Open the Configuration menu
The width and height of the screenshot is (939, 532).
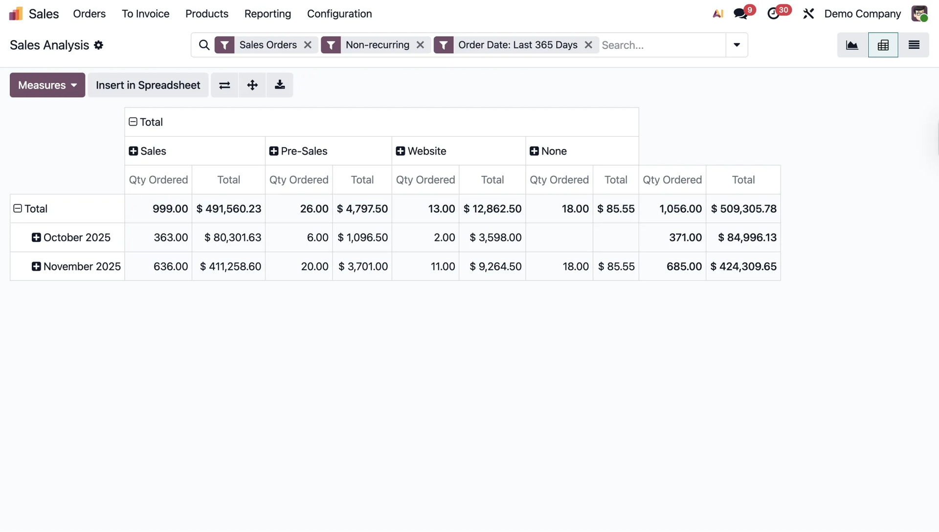pos(339,14)
